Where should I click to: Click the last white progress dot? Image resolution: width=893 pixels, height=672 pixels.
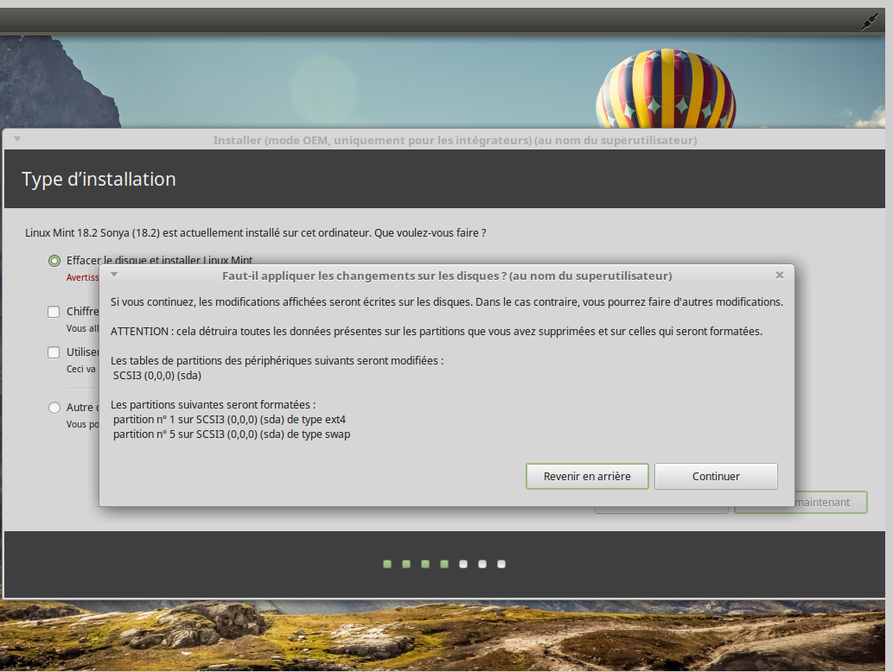tap(501, 564)
